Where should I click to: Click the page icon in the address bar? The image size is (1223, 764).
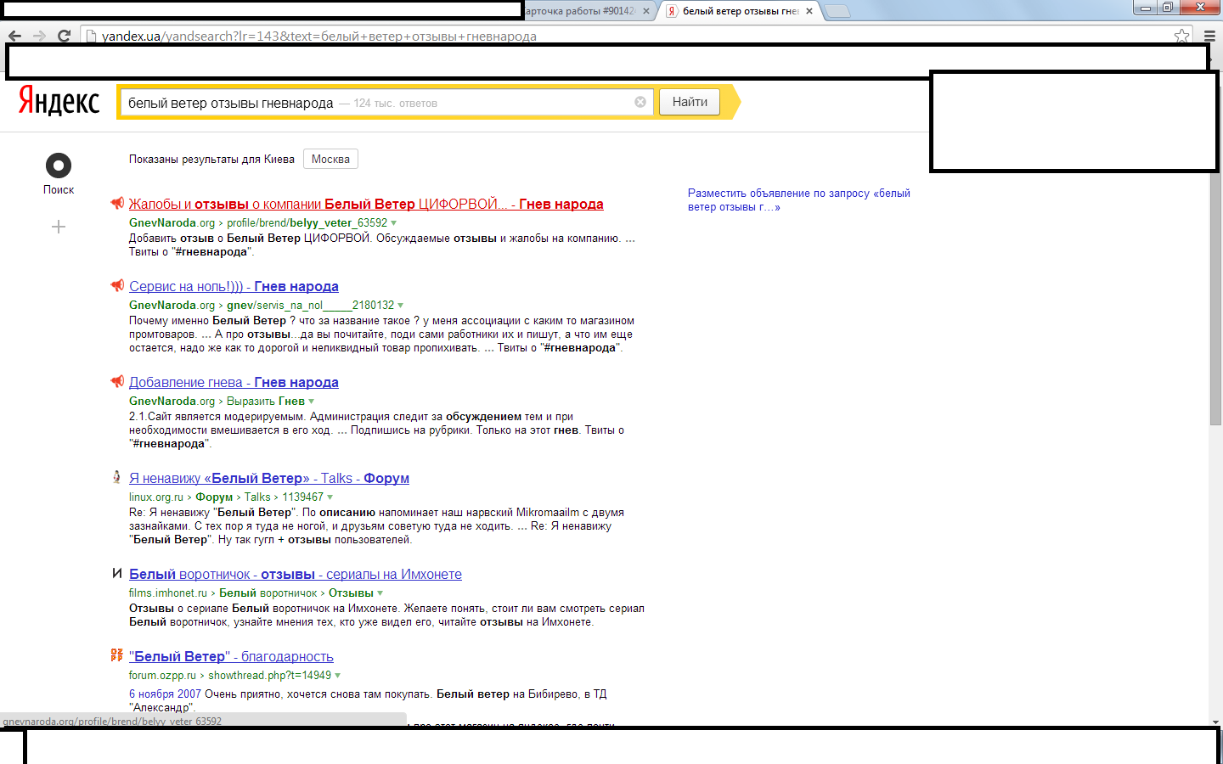[x=91, y=36]
